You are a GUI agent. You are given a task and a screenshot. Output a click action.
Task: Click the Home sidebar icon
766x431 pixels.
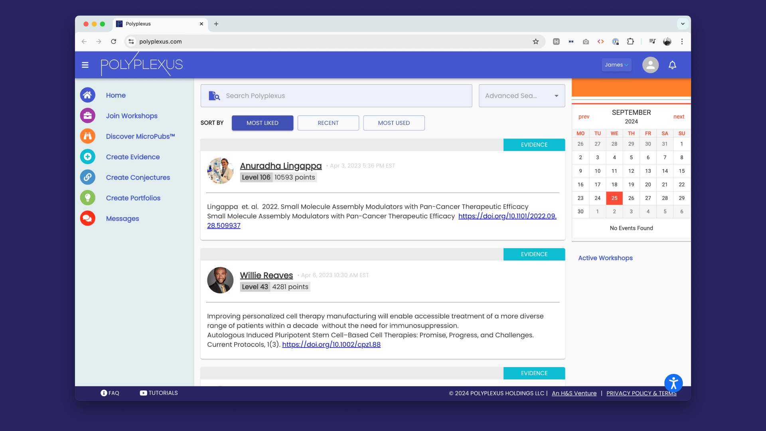87,95
